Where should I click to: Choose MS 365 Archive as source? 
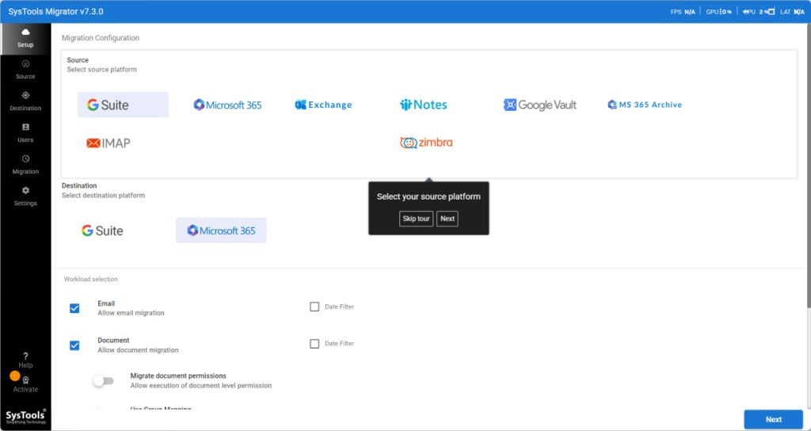(645, 105)
